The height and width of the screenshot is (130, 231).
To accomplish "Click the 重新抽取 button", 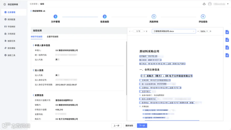I will click(129, 126).
